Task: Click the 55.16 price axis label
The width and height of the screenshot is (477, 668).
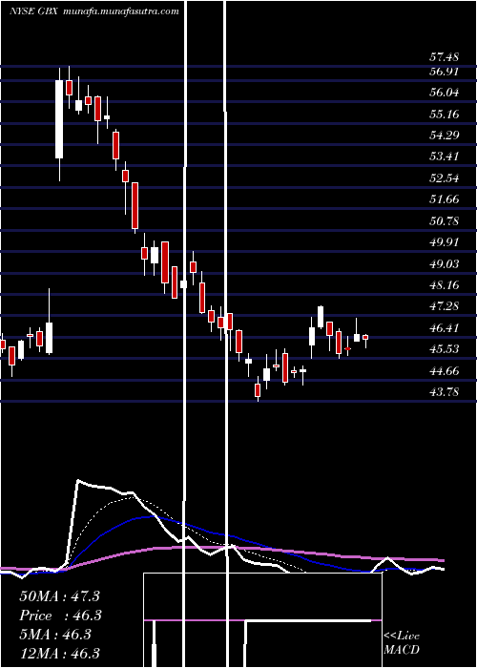Action: click(444, 114)
